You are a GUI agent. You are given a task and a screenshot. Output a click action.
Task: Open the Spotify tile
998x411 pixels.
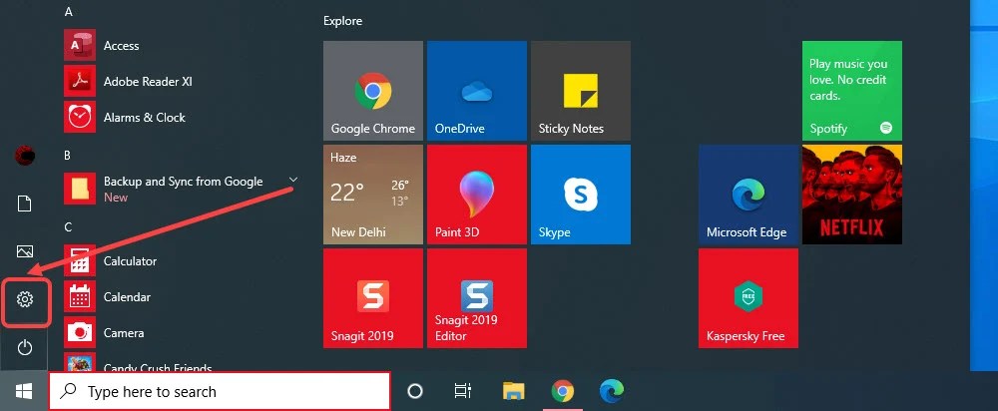point(851,91)
